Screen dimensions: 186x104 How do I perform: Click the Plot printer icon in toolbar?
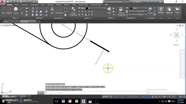[21, 2]
